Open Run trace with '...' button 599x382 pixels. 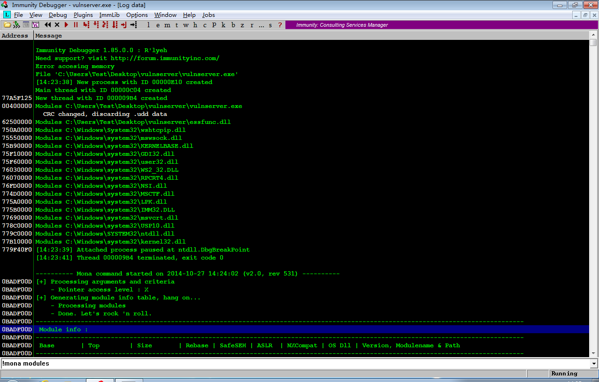coord(261,25)
